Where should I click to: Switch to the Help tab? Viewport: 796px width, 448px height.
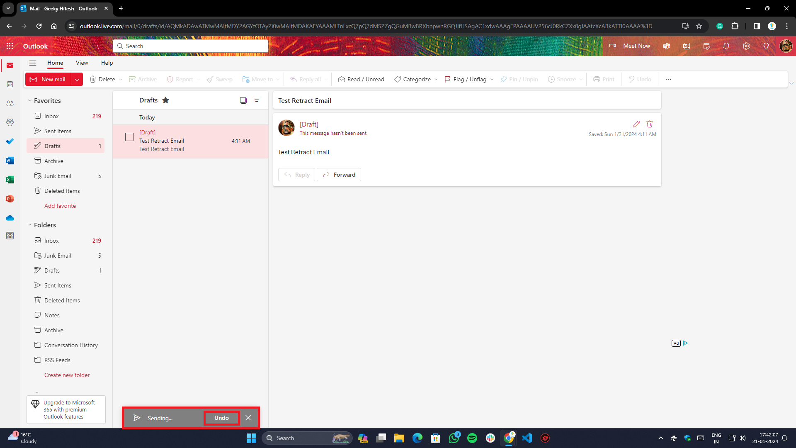[x=107, y=63]
